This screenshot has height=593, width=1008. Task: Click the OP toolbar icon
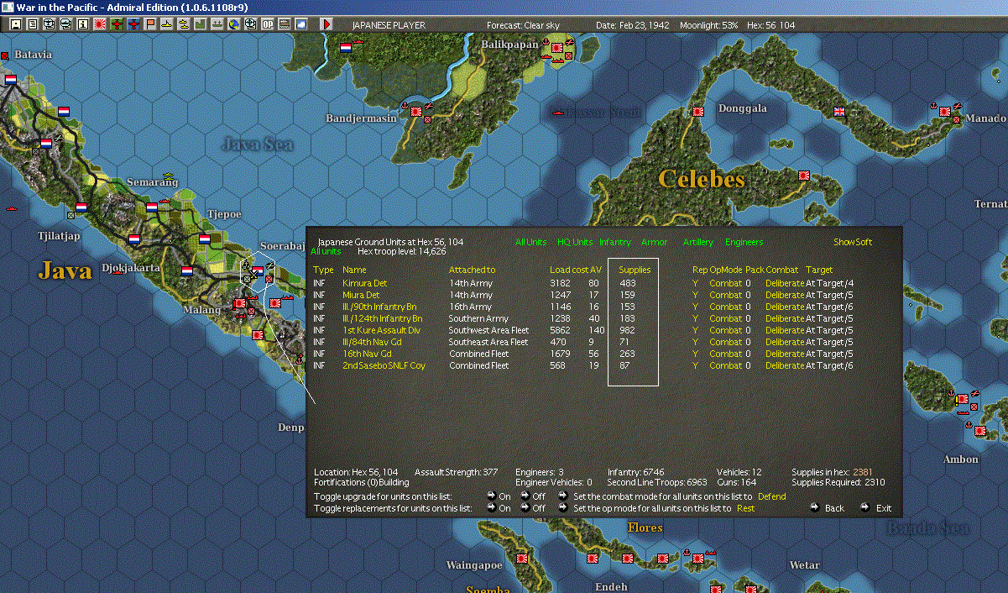pyautogui.click(x=267, y=24)
